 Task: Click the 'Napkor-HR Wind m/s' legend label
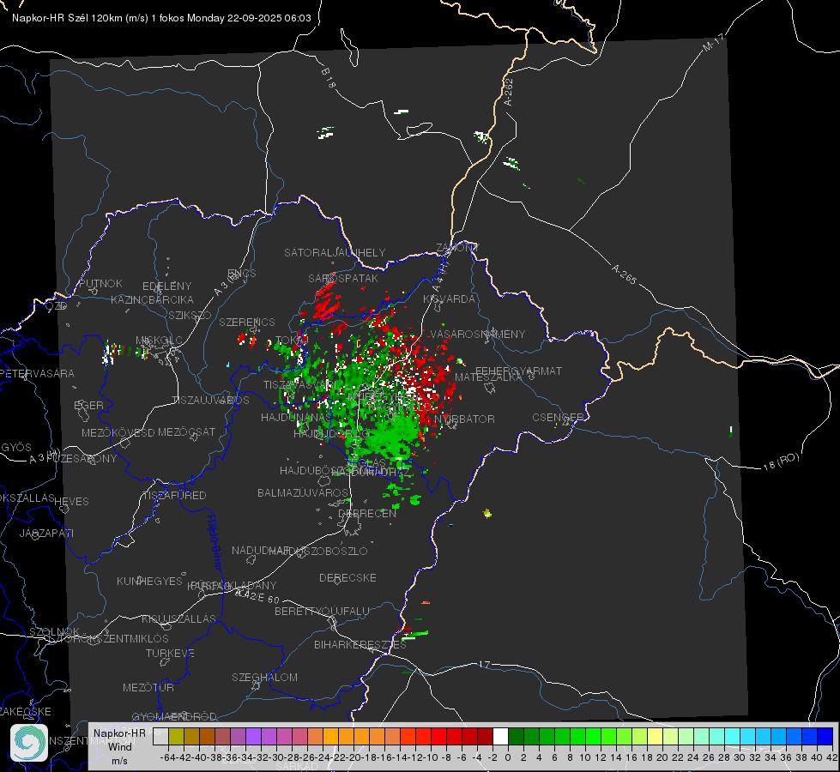point(119,746)
